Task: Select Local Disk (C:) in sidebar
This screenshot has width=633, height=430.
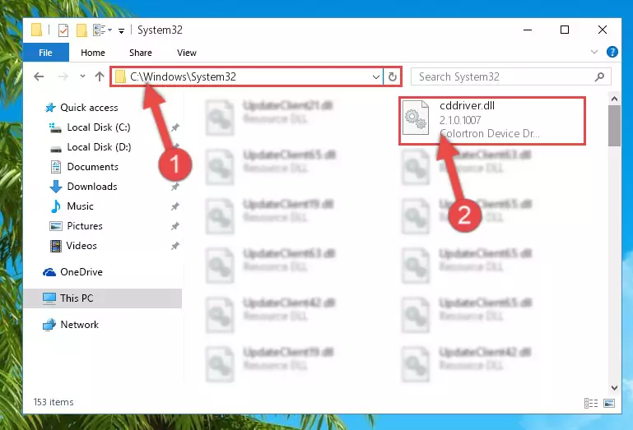Action: 99,127
